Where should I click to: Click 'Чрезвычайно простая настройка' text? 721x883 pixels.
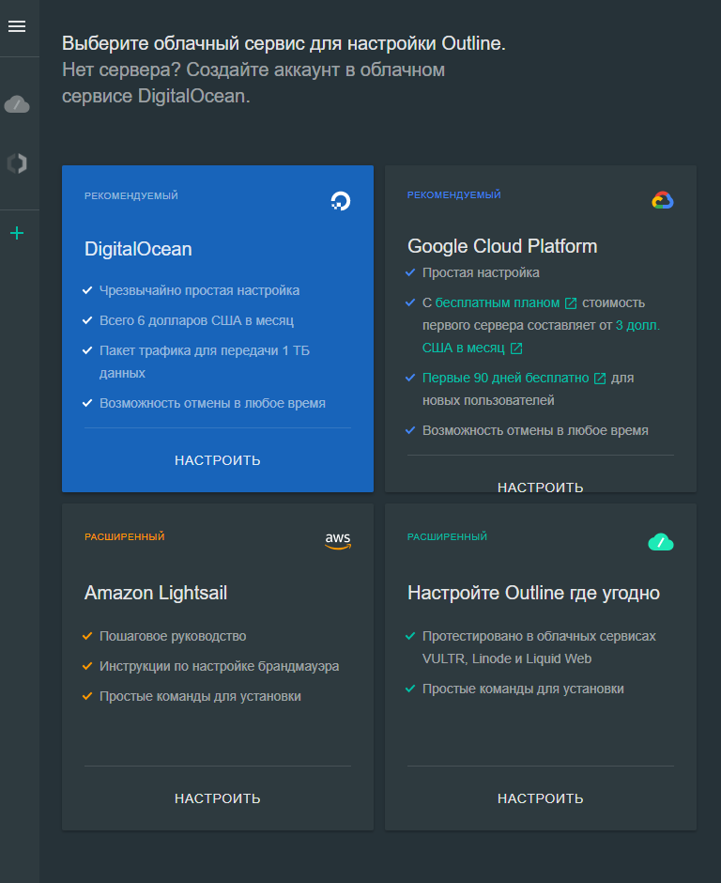[199, 290]
